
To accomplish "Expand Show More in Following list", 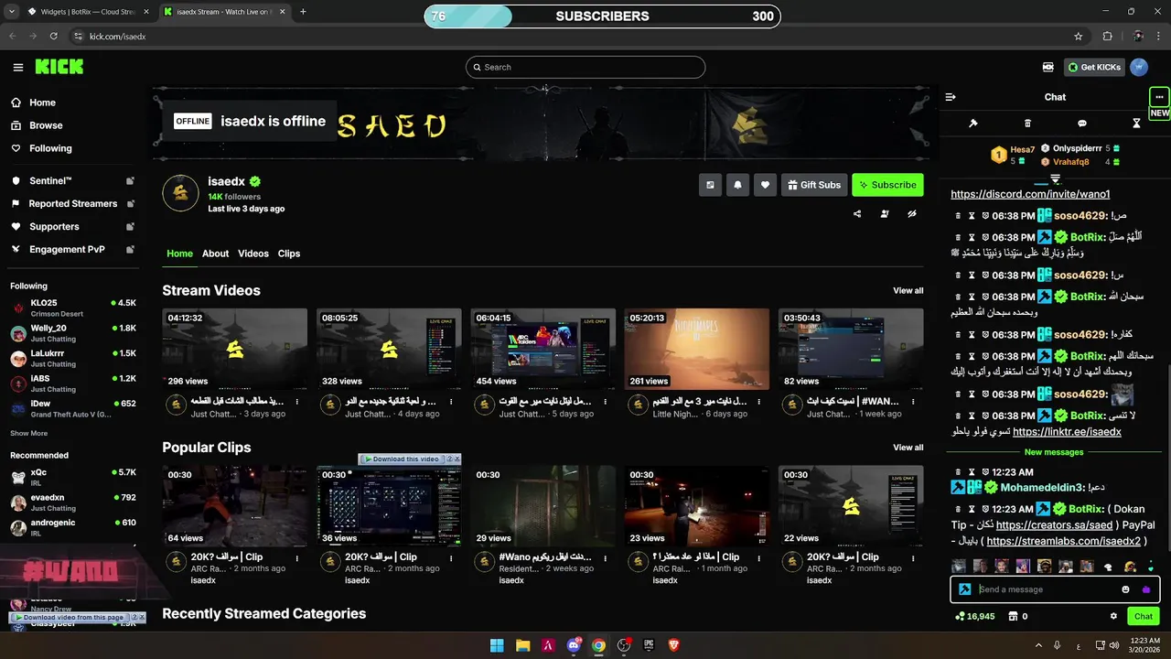I will [x=28, y=433].
